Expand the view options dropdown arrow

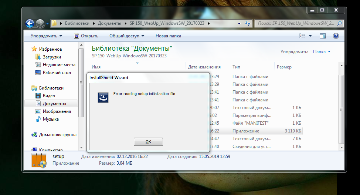(x=310, y=36)
